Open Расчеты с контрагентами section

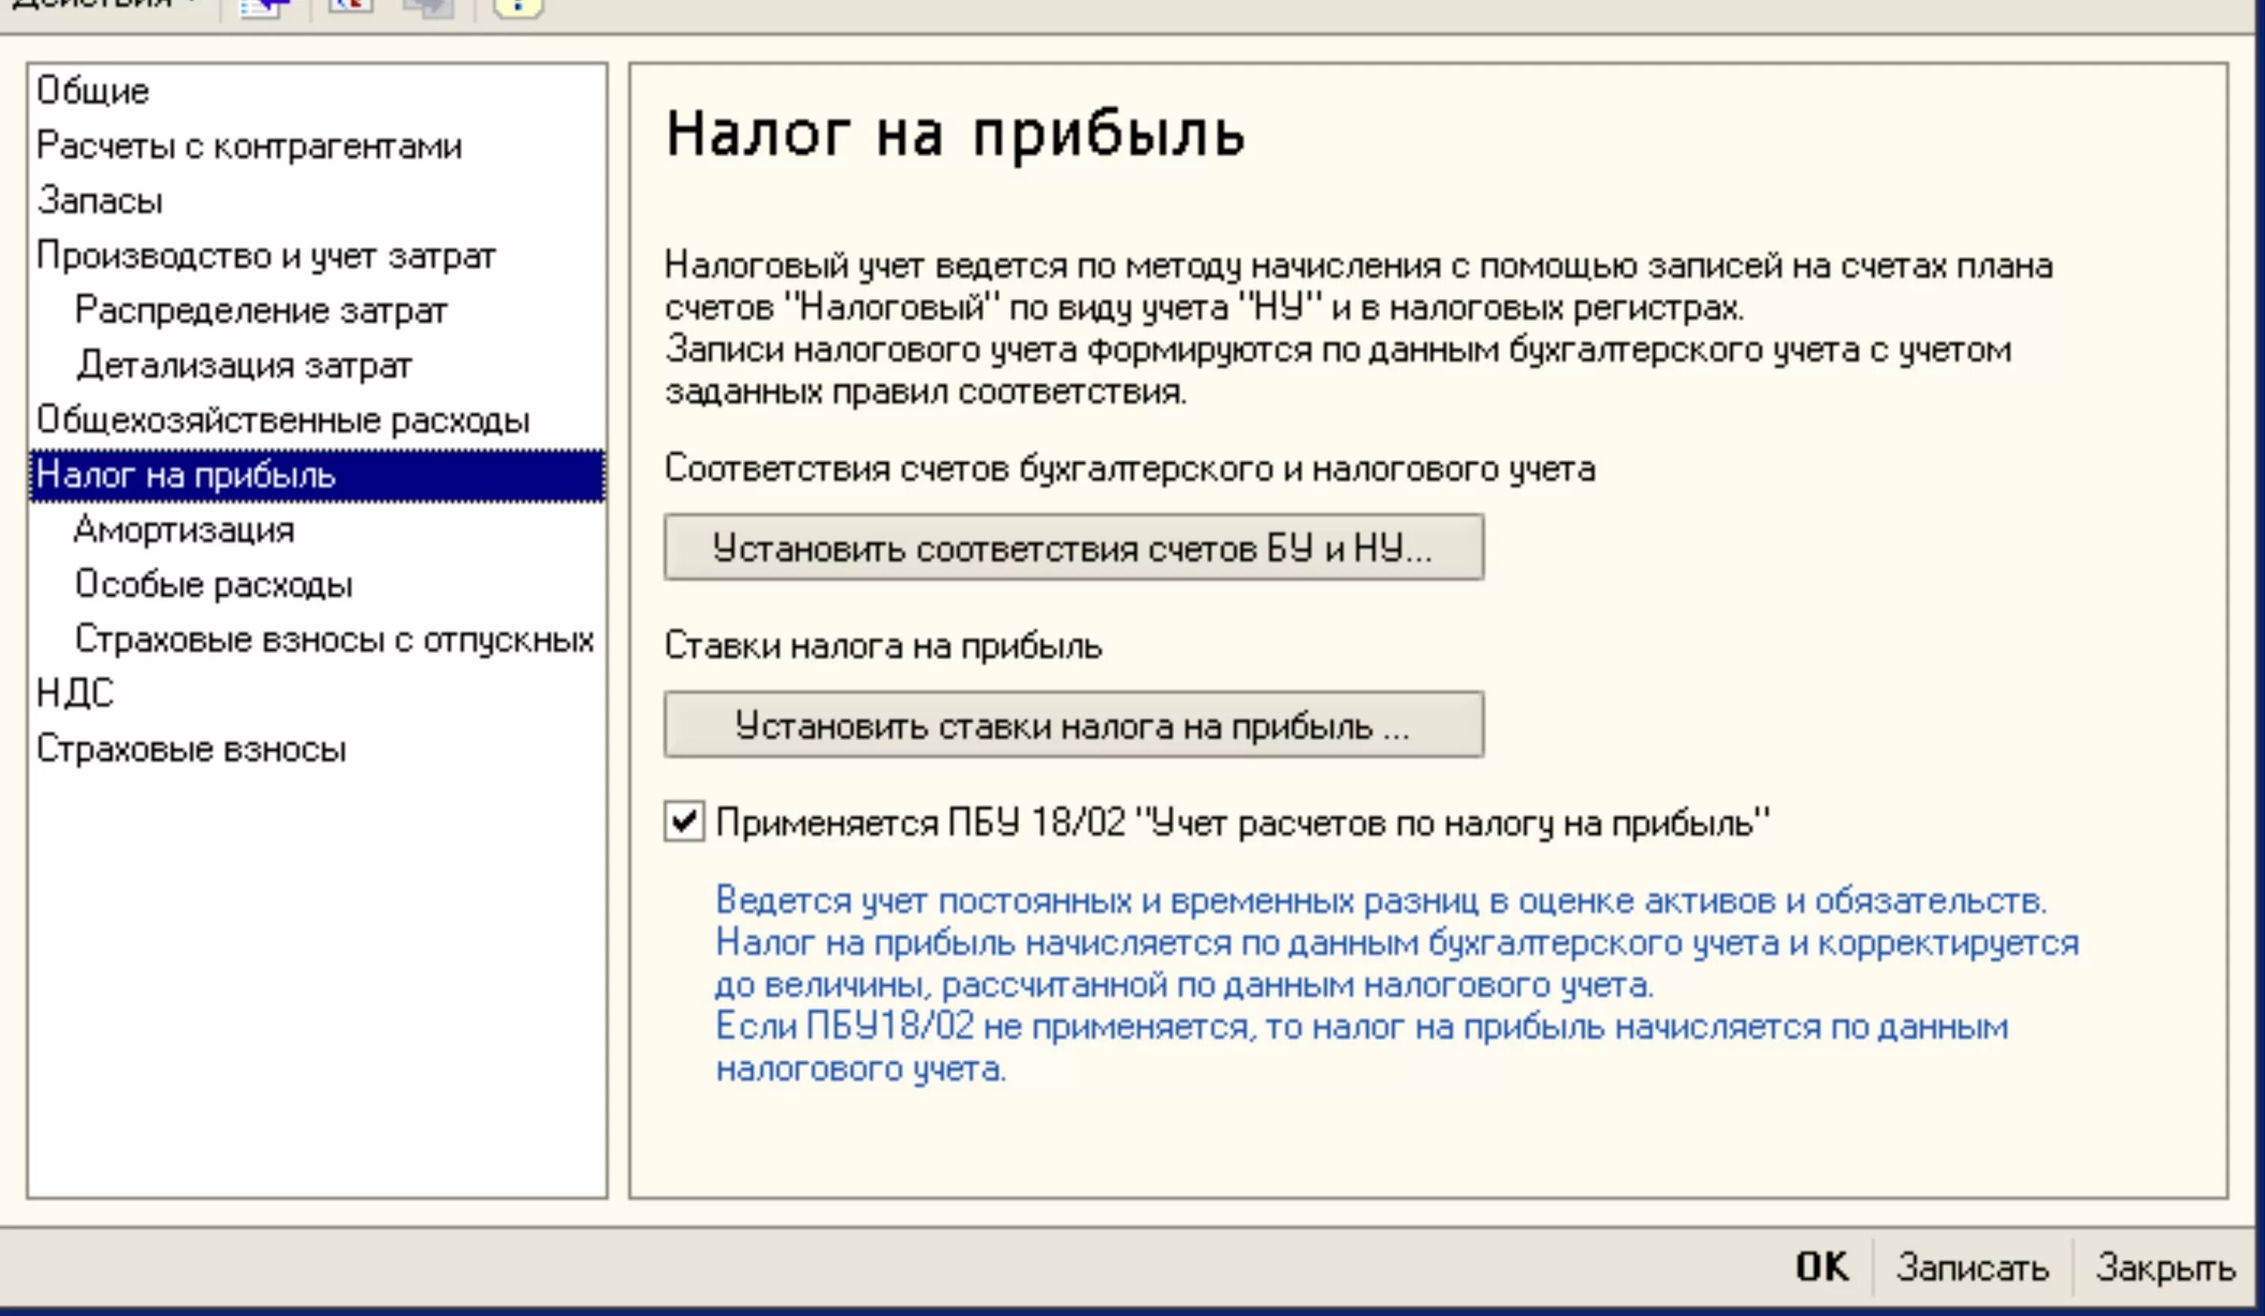coord(249,146)
